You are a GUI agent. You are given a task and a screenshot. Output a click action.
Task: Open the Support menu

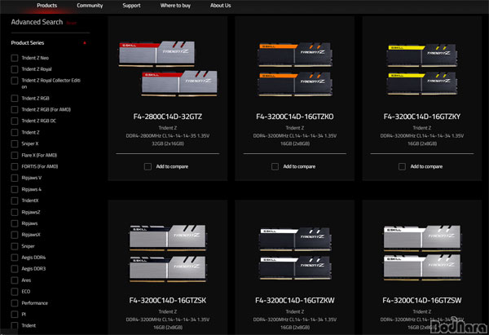[131, 6]
